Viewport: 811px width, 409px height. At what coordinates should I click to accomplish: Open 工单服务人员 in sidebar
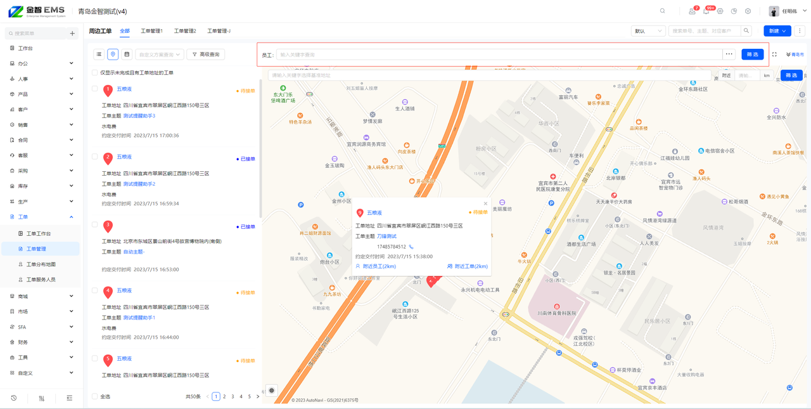coord(41,280)
